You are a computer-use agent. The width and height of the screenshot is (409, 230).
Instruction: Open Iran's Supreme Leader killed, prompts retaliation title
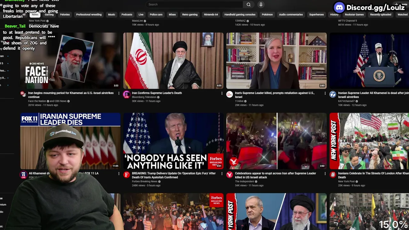click(275, 95)
